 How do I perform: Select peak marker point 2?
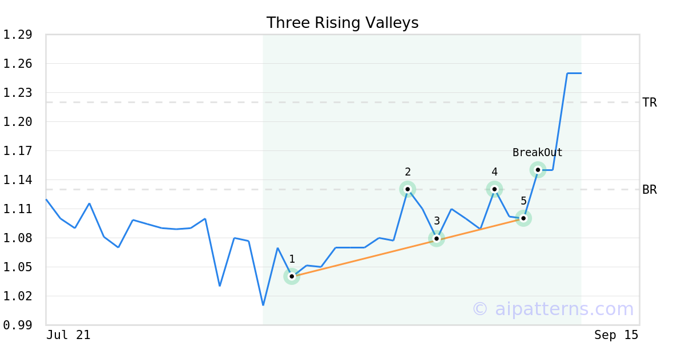(x=408, y=189)
